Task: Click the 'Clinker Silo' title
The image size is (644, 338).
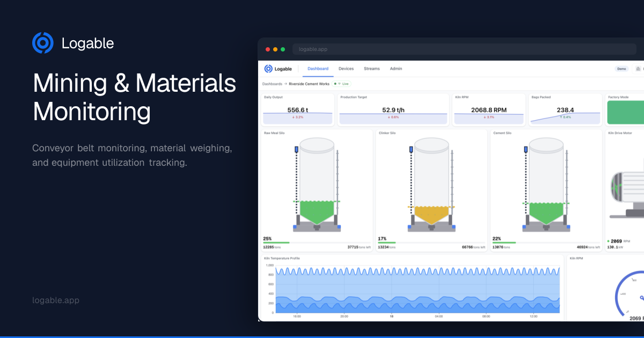Action: click(387, 133)
